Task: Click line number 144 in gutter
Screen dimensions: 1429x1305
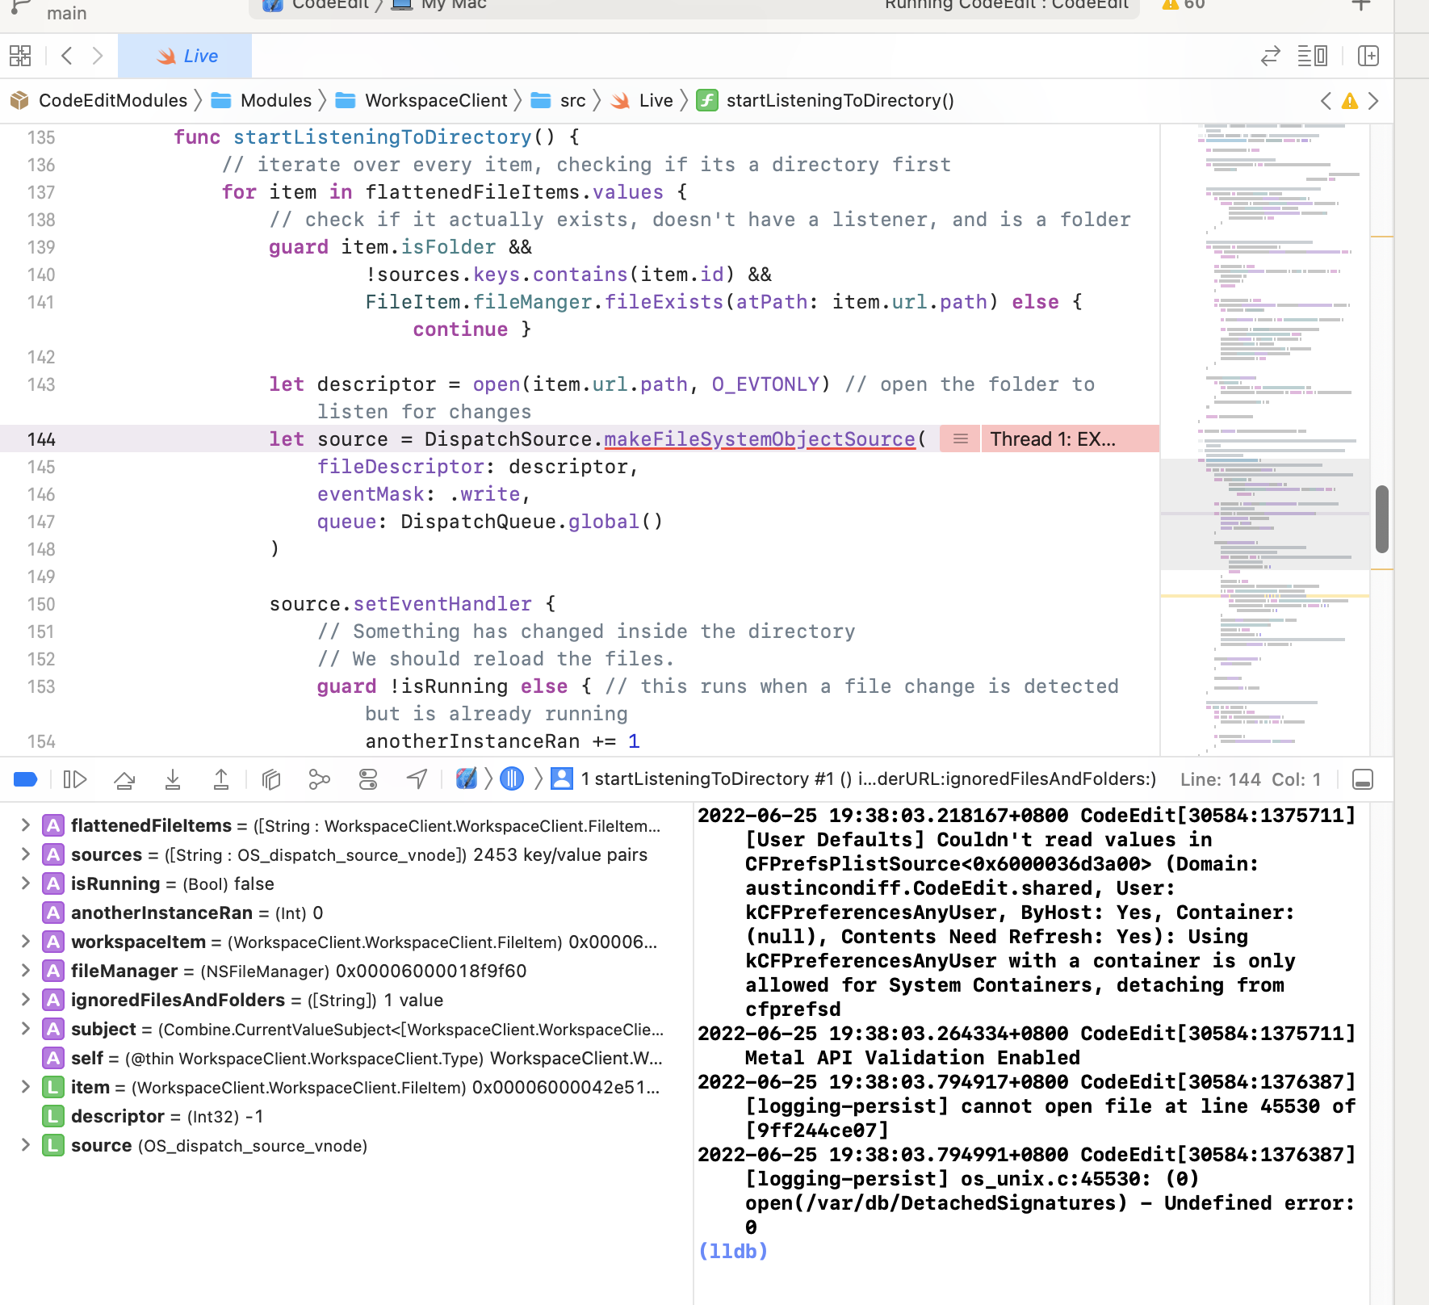Action: [41, 438]
